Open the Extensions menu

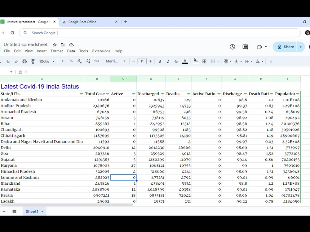(101, 51)
